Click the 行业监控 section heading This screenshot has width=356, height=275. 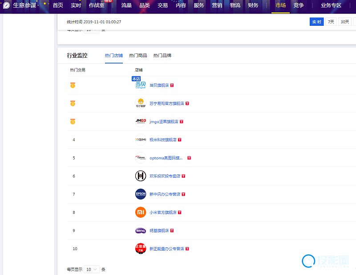click(x=77, y=56)
